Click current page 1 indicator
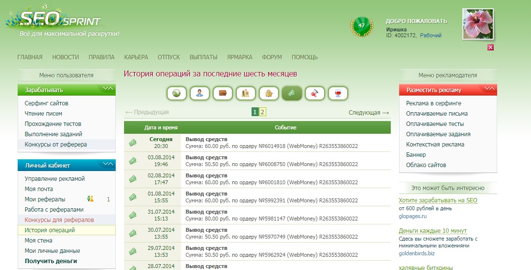 tap(255, 112)
